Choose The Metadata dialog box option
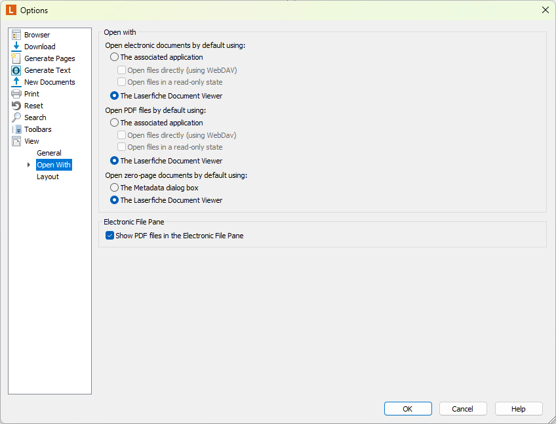The width and height of the screenshot is (556, 424). pos(114,188)
